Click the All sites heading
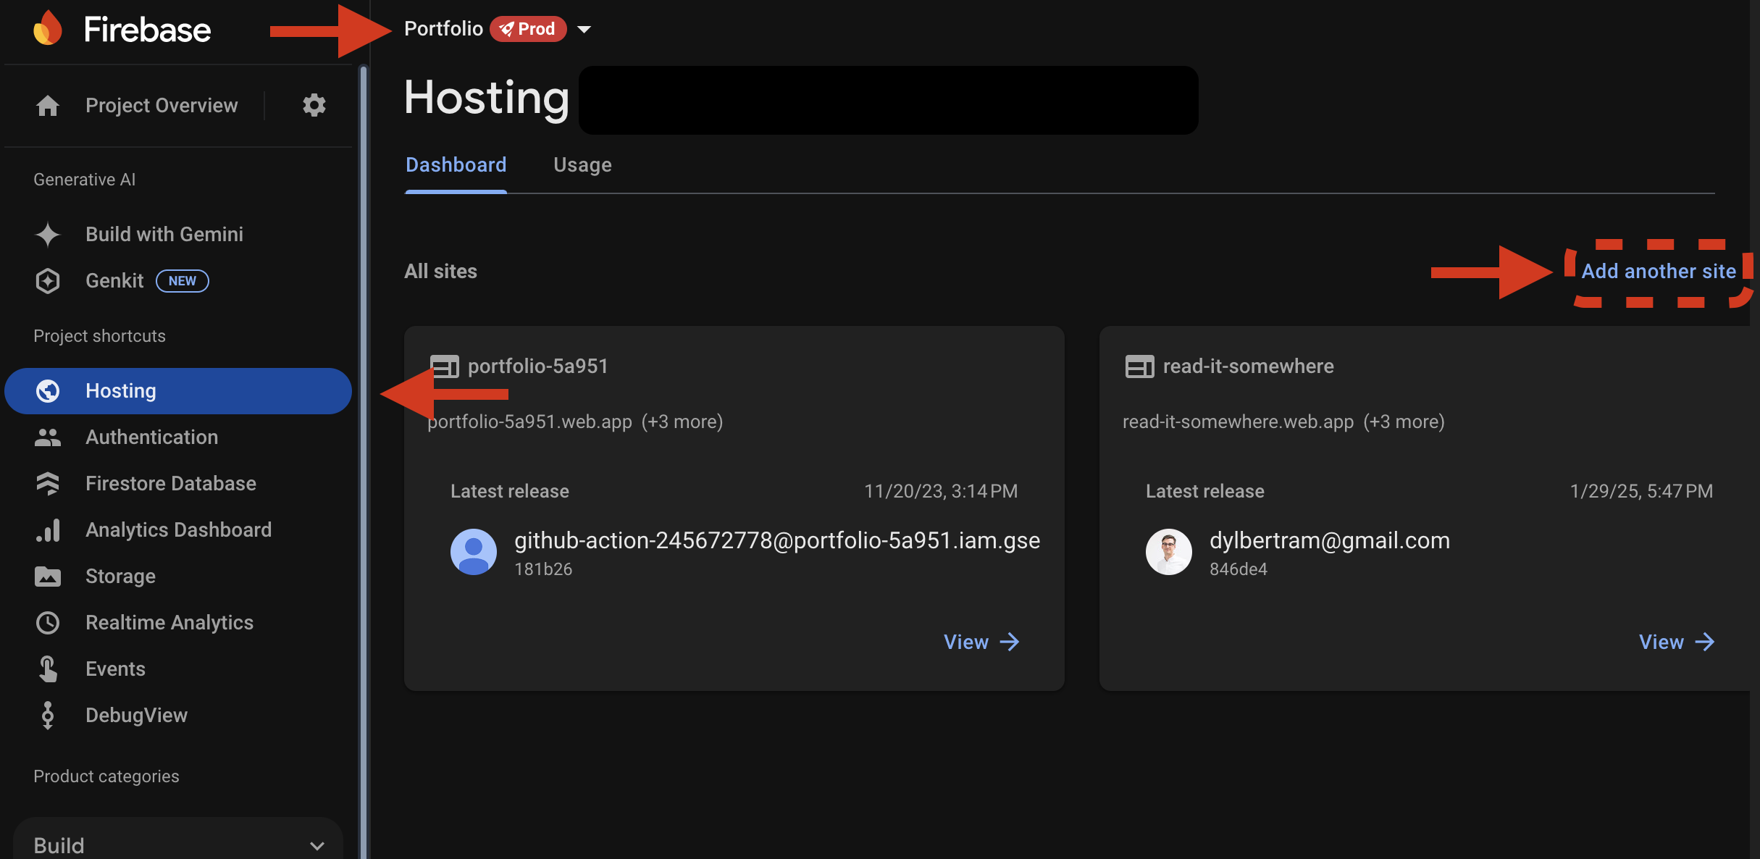The width and height of the screenshot is (1760, 859). [x=440, y=272]
